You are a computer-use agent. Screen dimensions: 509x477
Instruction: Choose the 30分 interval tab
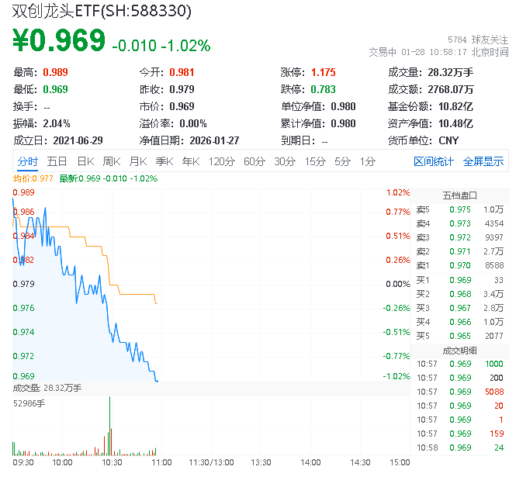point(285,161)
